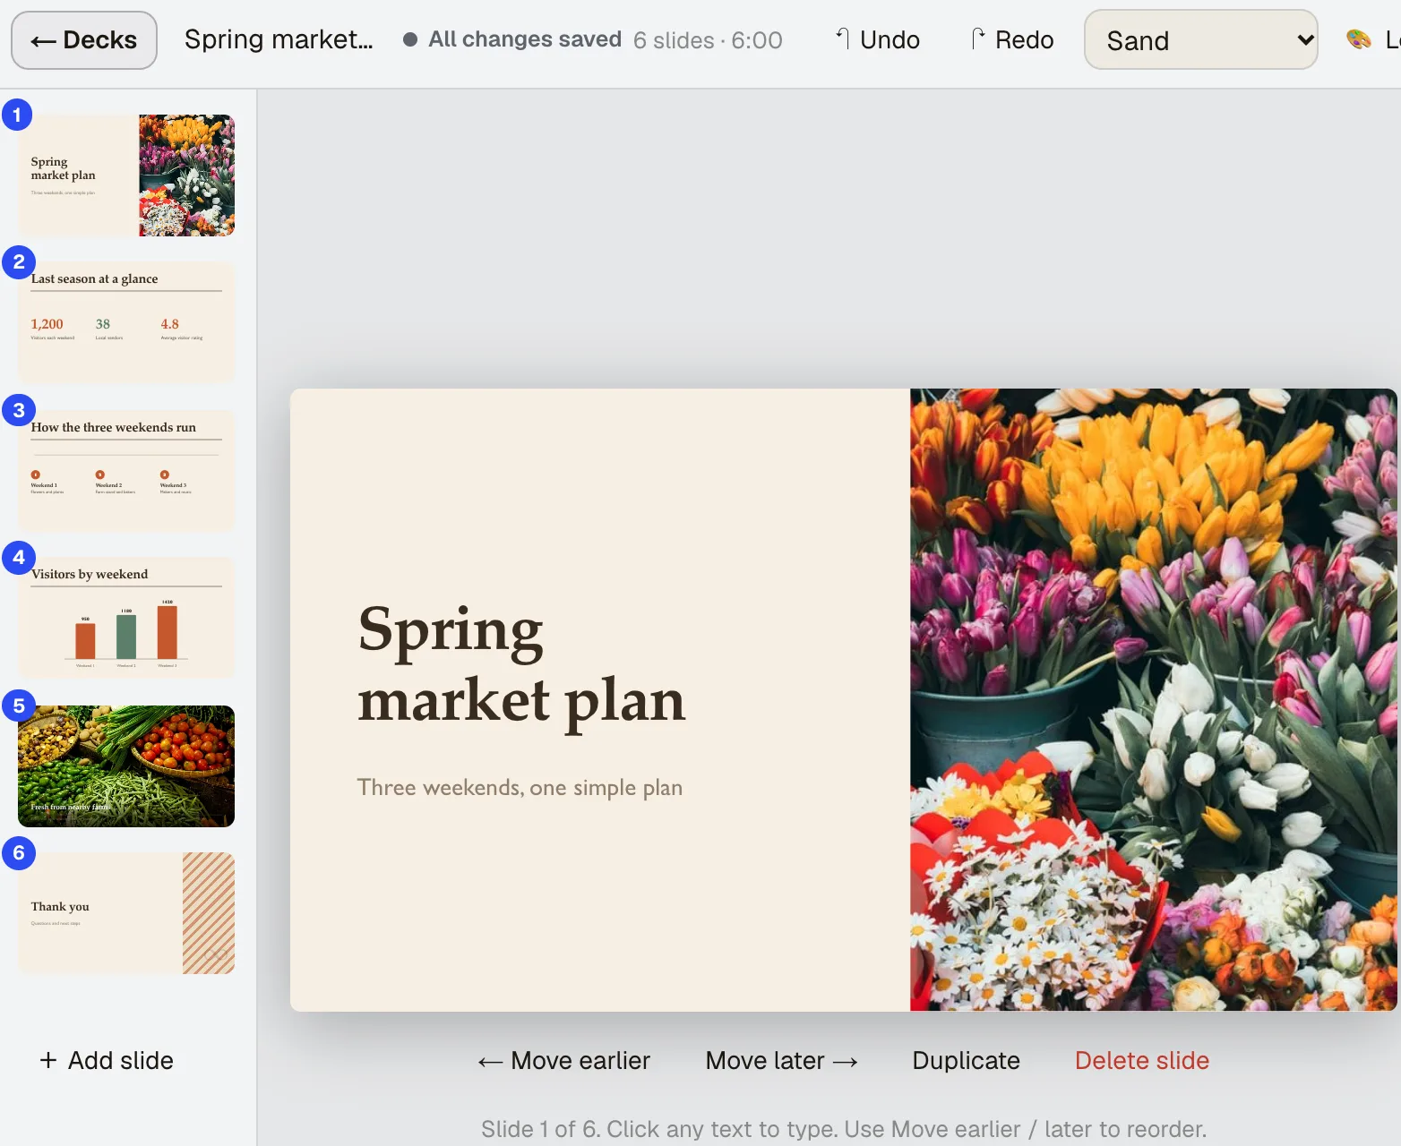Select slide 2 Last season at a glance
1401x1146 pixels.
126,322
